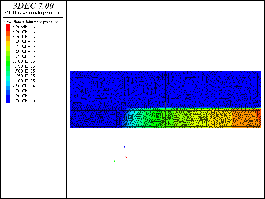This screenshot has width=265, height=199.
Task: Select the Flow-Planes Joint pore pressure legend title
Action: [31, 22]
